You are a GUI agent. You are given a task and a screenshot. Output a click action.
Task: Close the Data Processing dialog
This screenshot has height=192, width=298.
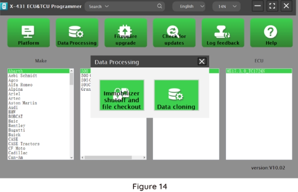tap(202, 62)
